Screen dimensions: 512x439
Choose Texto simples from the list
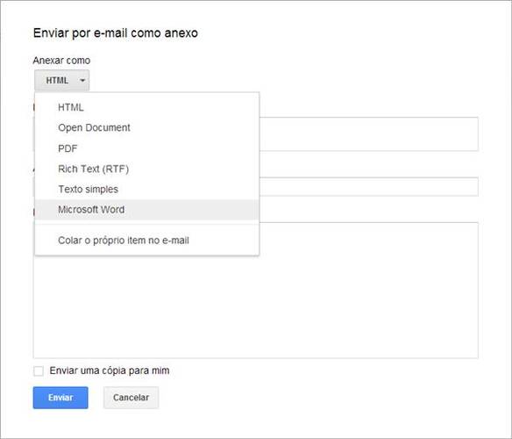[146, 189]
